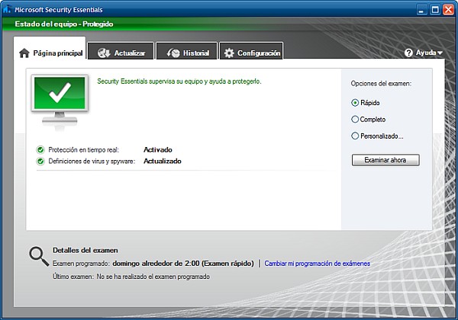This screenshot has width=458, height=320.
Task: Click green check beside Protección en tiempo real
Action: point(40,150)
